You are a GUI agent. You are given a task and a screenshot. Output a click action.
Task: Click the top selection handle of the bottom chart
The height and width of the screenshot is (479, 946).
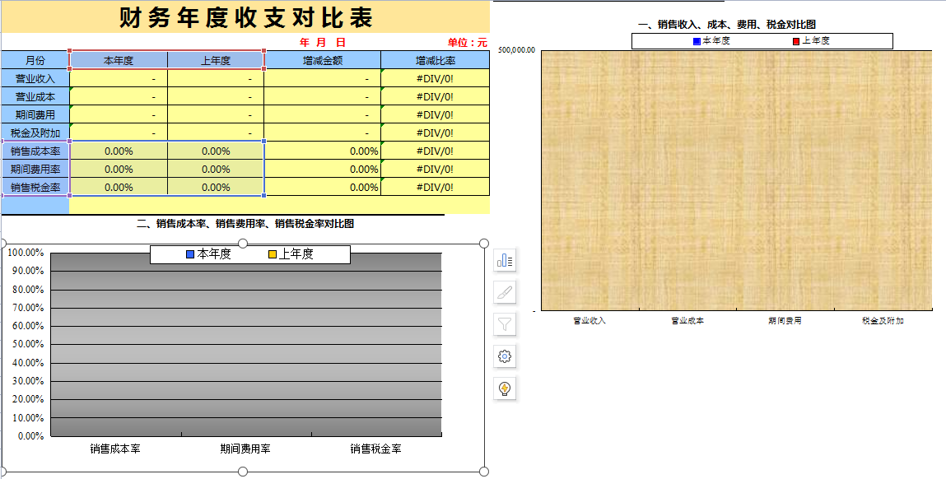point(242,241)
